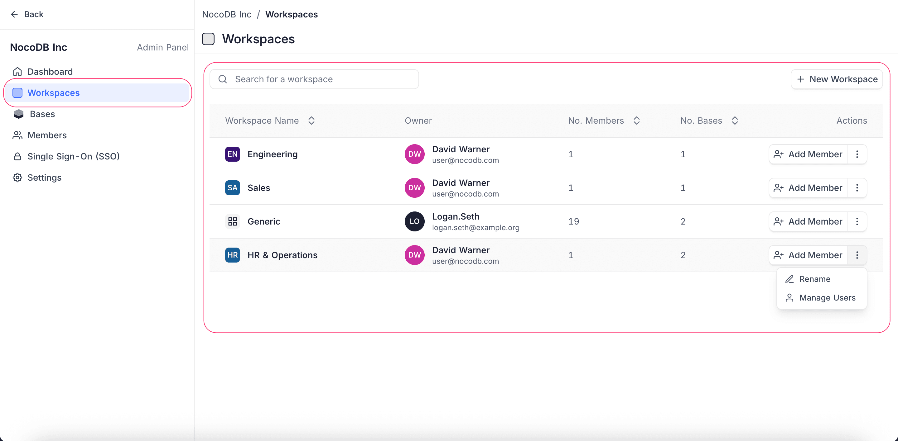This screenshot has height=441, width=898.
Task: Choose Rename from the context menu
Action: click(814, 279)
